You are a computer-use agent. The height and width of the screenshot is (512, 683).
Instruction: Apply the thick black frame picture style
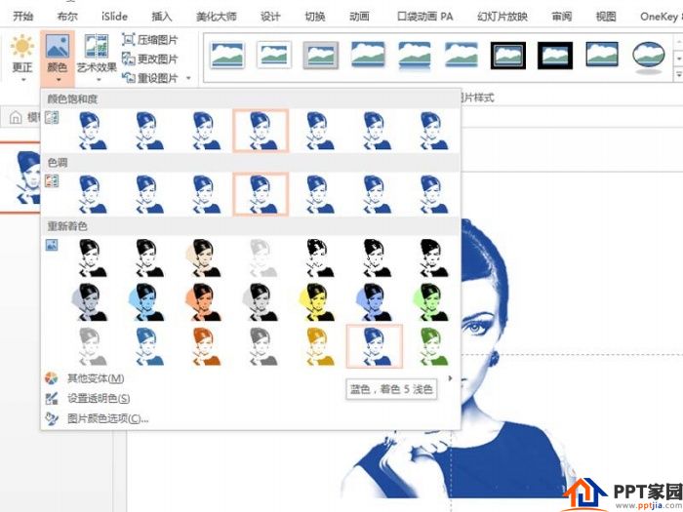pyautogui.click(x=554, y=56)
